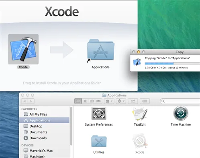The width and height of the screenshot is (200, 158).
Task: Click the Finder search field
Action: coord(180,101)
